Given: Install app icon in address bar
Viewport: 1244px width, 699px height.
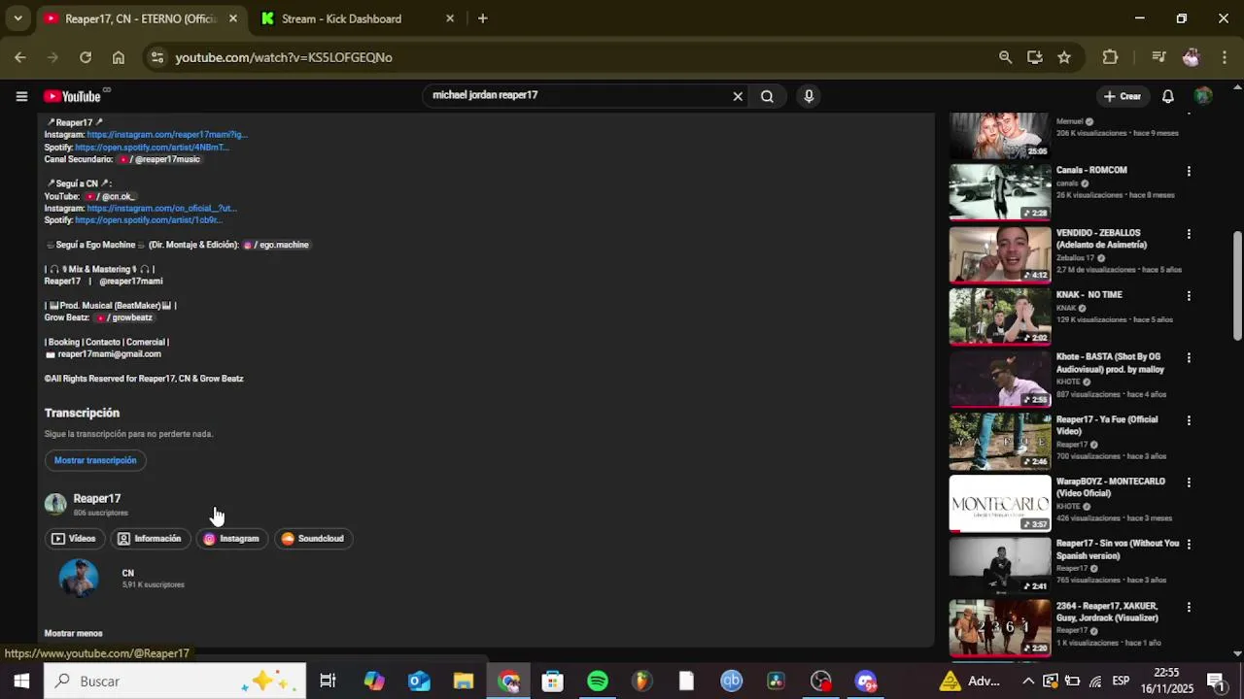Looking at the screenshot, I should coord(1035,57).
